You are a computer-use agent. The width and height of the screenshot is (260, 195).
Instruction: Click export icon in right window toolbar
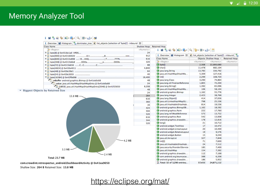pyautogui.click(x=207, y=50)
